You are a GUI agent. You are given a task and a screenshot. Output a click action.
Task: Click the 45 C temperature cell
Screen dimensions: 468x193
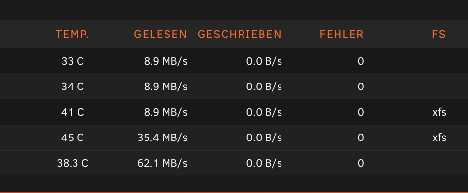73,138
